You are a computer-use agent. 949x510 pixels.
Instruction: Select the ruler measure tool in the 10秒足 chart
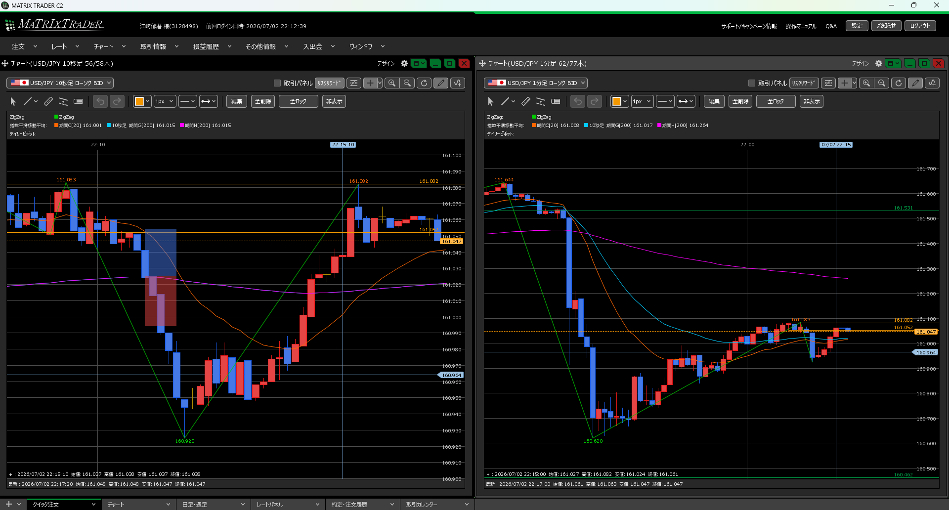tap(48, 101)
